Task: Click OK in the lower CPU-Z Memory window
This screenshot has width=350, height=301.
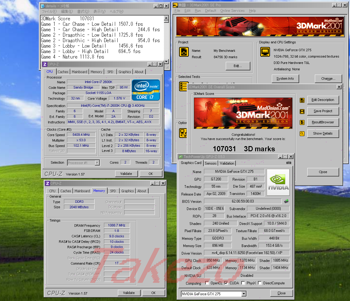Action: click(x=153, y=293)
